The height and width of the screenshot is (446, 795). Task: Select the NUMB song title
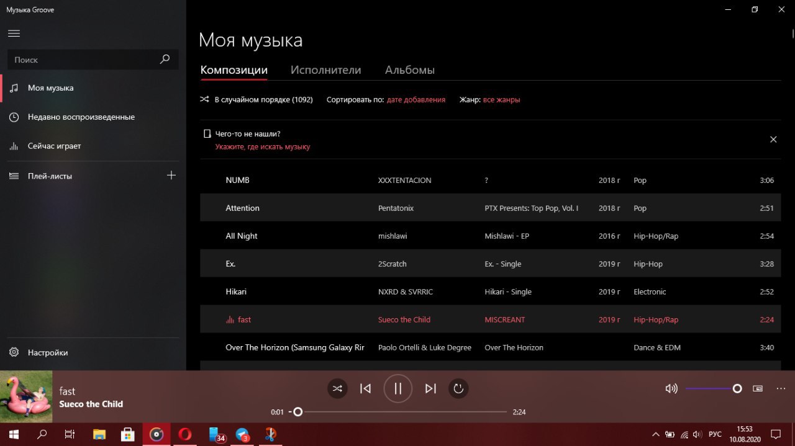coord(237,180)
